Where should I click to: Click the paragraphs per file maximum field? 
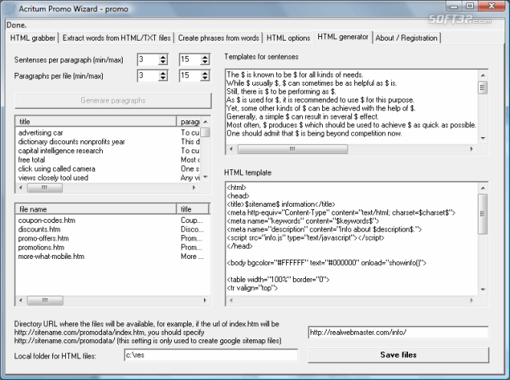click(189, 76)
